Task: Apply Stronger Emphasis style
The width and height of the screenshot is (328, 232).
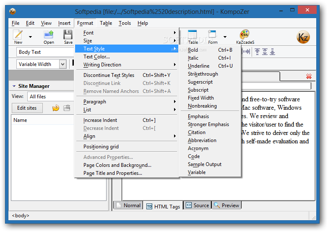Action: pos(210,124)
